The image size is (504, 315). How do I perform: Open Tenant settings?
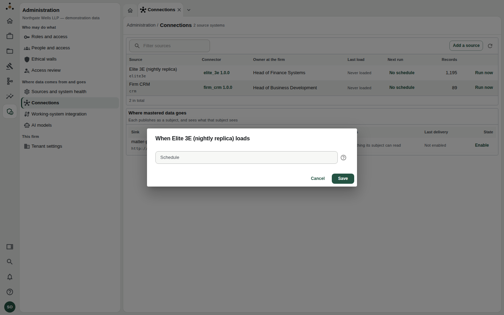coord(70,146)
